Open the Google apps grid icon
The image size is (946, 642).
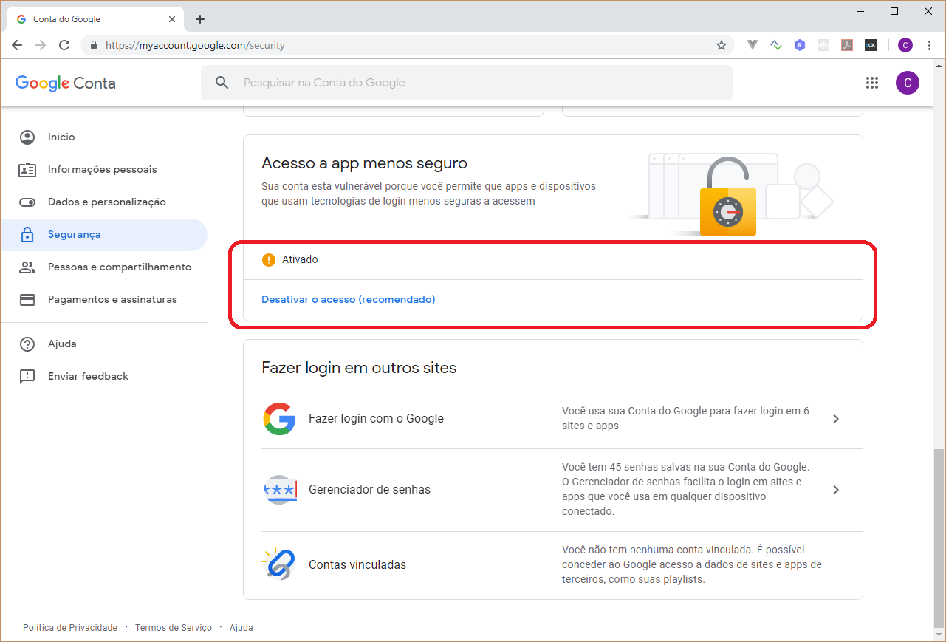click(872, 83)
